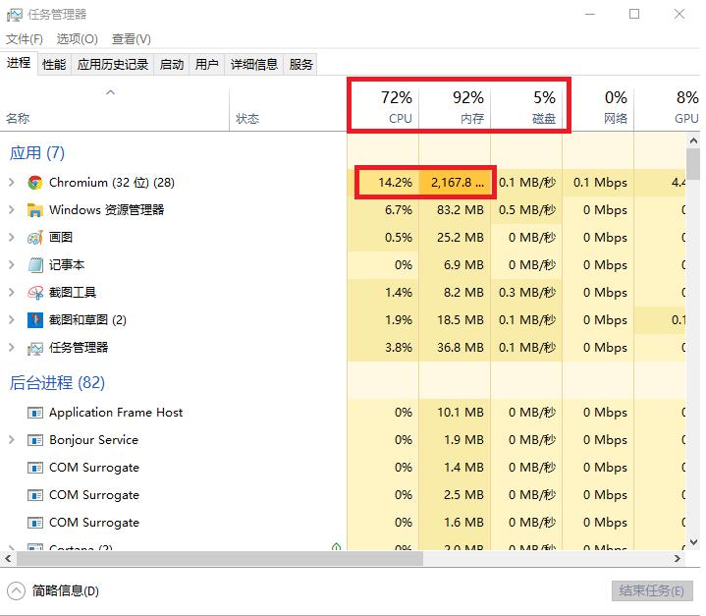
Task: Expand the 截图和草图 (2) group
Action: point(12,320)
